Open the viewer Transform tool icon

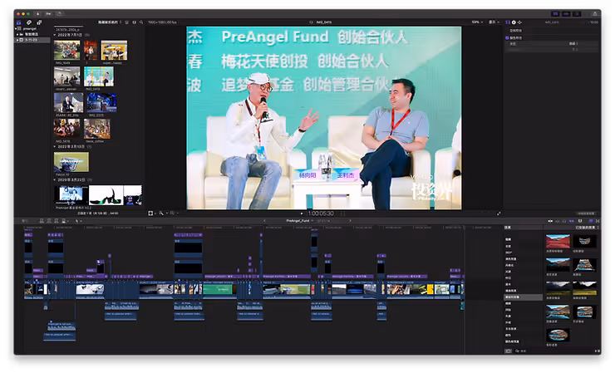coord(150,213)
